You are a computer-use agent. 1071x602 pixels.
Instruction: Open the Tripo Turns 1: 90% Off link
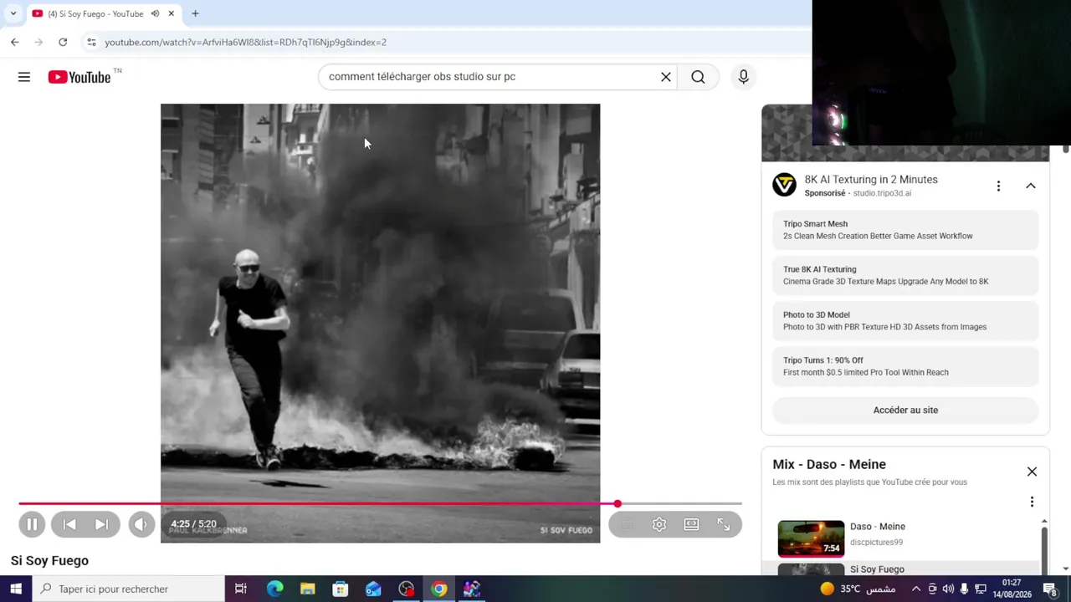click(x=905, y=366)
